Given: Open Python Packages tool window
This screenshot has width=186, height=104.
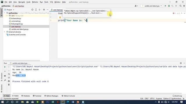Looking at the screenshot, I should click(x=51, y=96).
